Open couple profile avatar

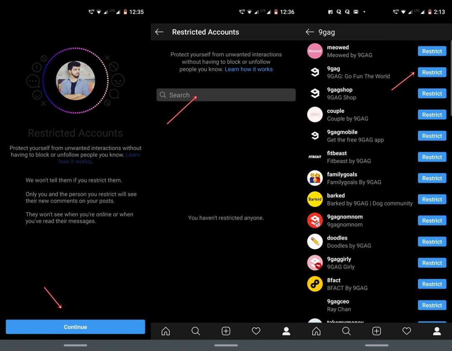click(315, 114)
